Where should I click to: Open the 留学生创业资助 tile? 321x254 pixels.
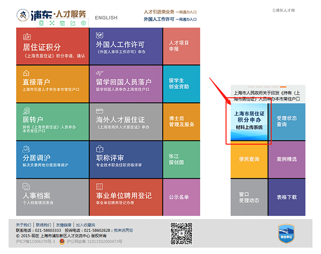tap(181, 84)
